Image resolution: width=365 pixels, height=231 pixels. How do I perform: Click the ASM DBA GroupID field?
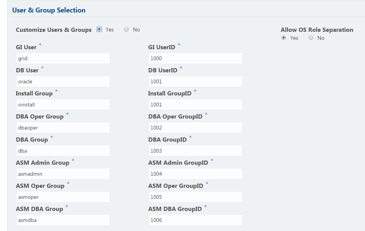(195, 220)
